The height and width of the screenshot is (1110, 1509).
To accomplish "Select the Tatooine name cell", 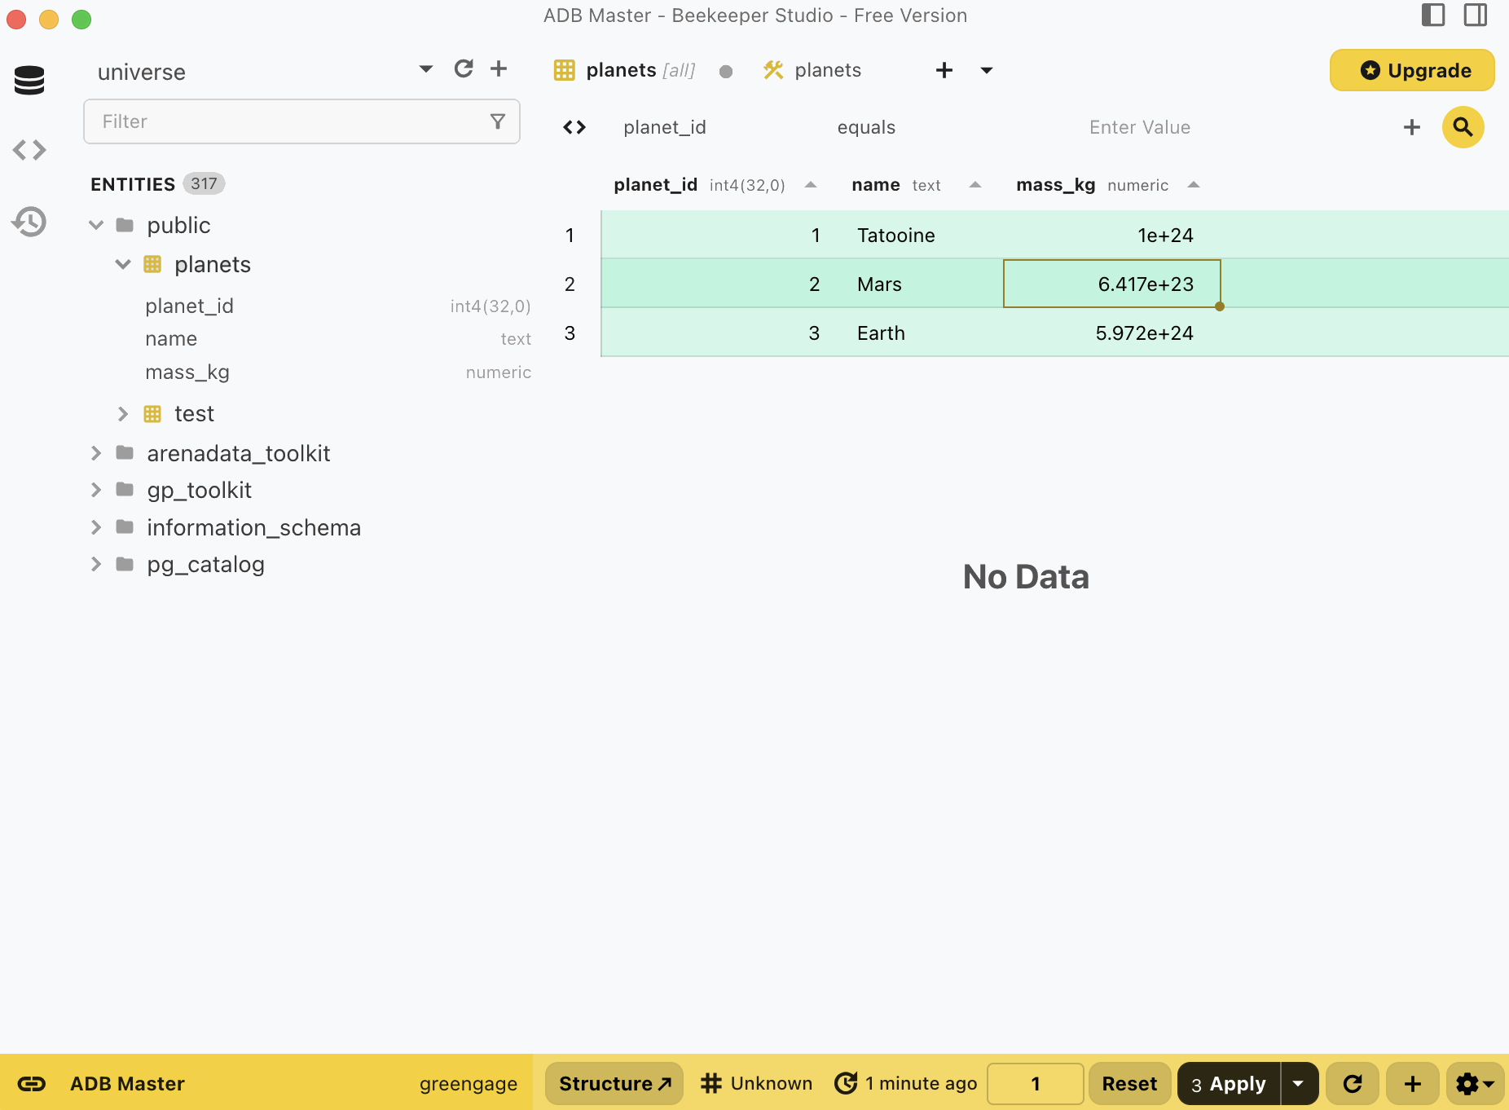I will coord(921,235).
